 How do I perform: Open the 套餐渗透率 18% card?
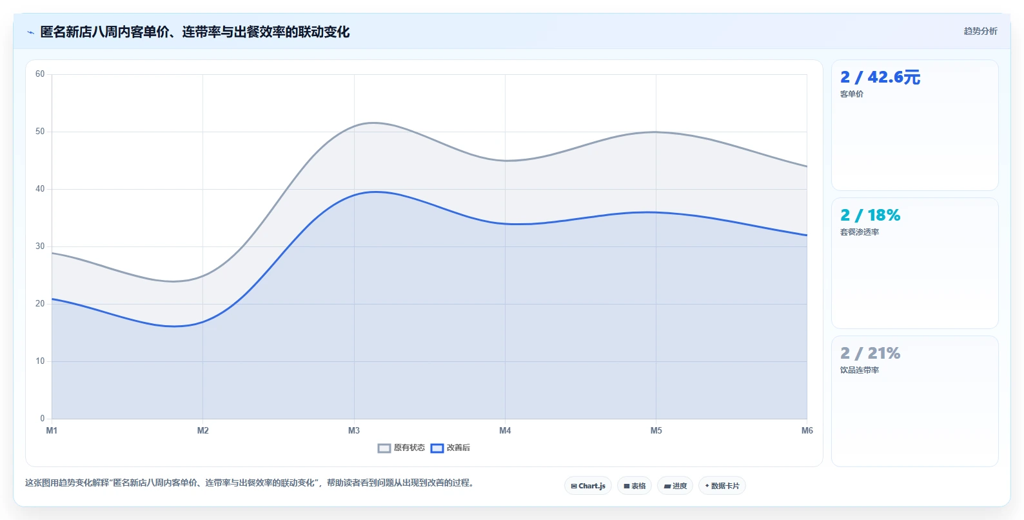[x=914, y=263]
